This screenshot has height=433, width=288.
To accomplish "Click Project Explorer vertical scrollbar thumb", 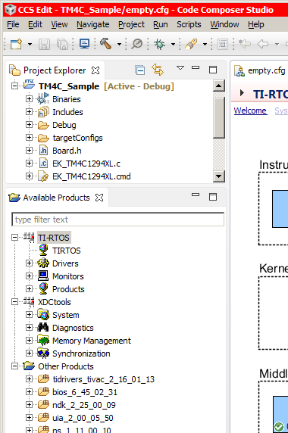I will click(x=219, y=117).
